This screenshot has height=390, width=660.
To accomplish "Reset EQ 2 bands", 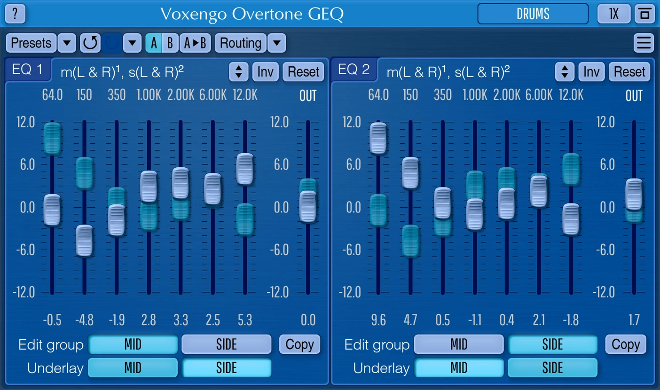I will coord(629,72).
